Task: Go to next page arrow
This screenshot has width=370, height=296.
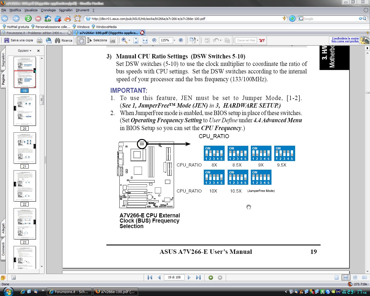Action: (189, 277)
